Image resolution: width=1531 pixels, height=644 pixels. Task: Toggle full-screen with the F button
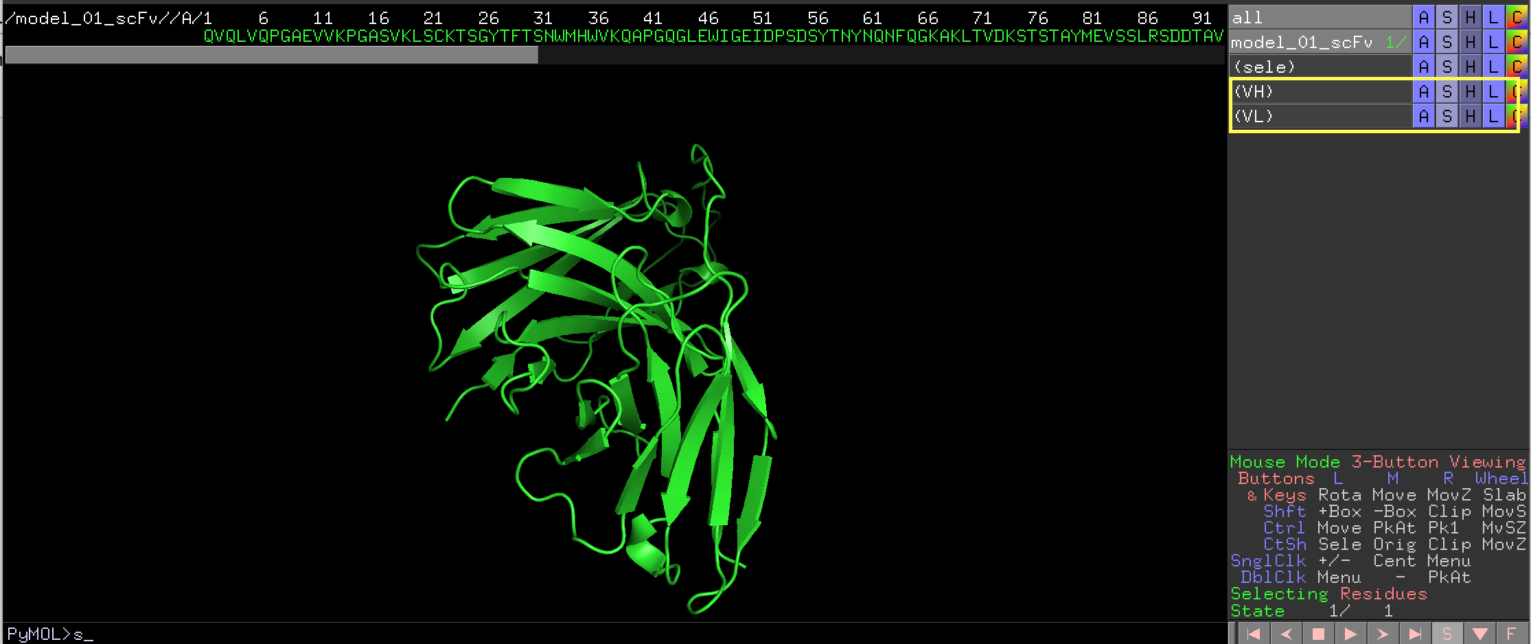coord(1512,634)
